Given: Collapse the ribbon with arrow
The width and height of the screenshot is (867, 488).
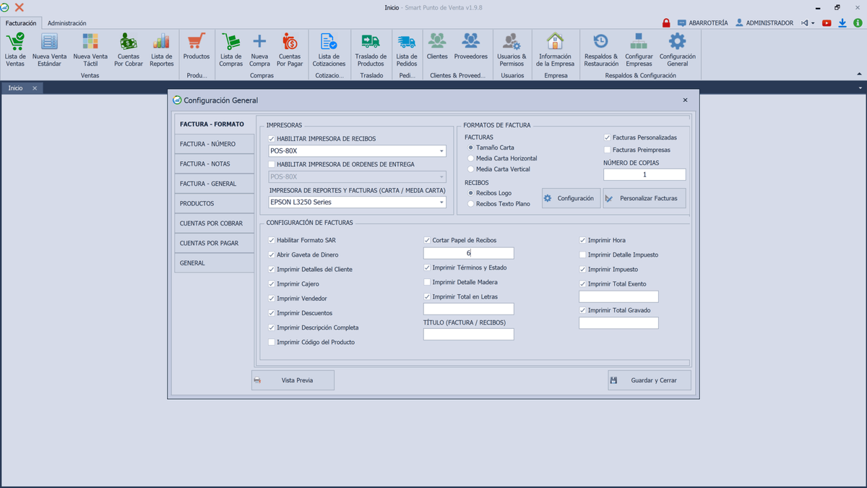Looking at the screenshot, I should (x=859, y=74).
